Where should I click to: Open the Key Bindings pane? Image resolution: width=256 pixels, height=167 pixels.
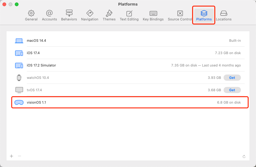pos(153,15)
